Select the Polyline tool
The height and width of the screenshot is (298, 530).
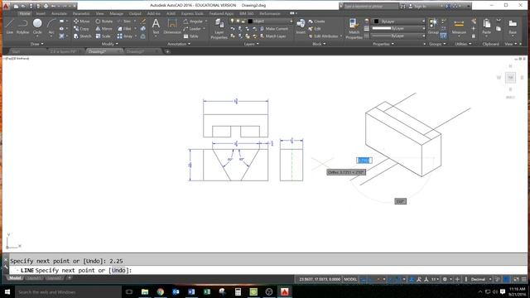coord(22,26)
